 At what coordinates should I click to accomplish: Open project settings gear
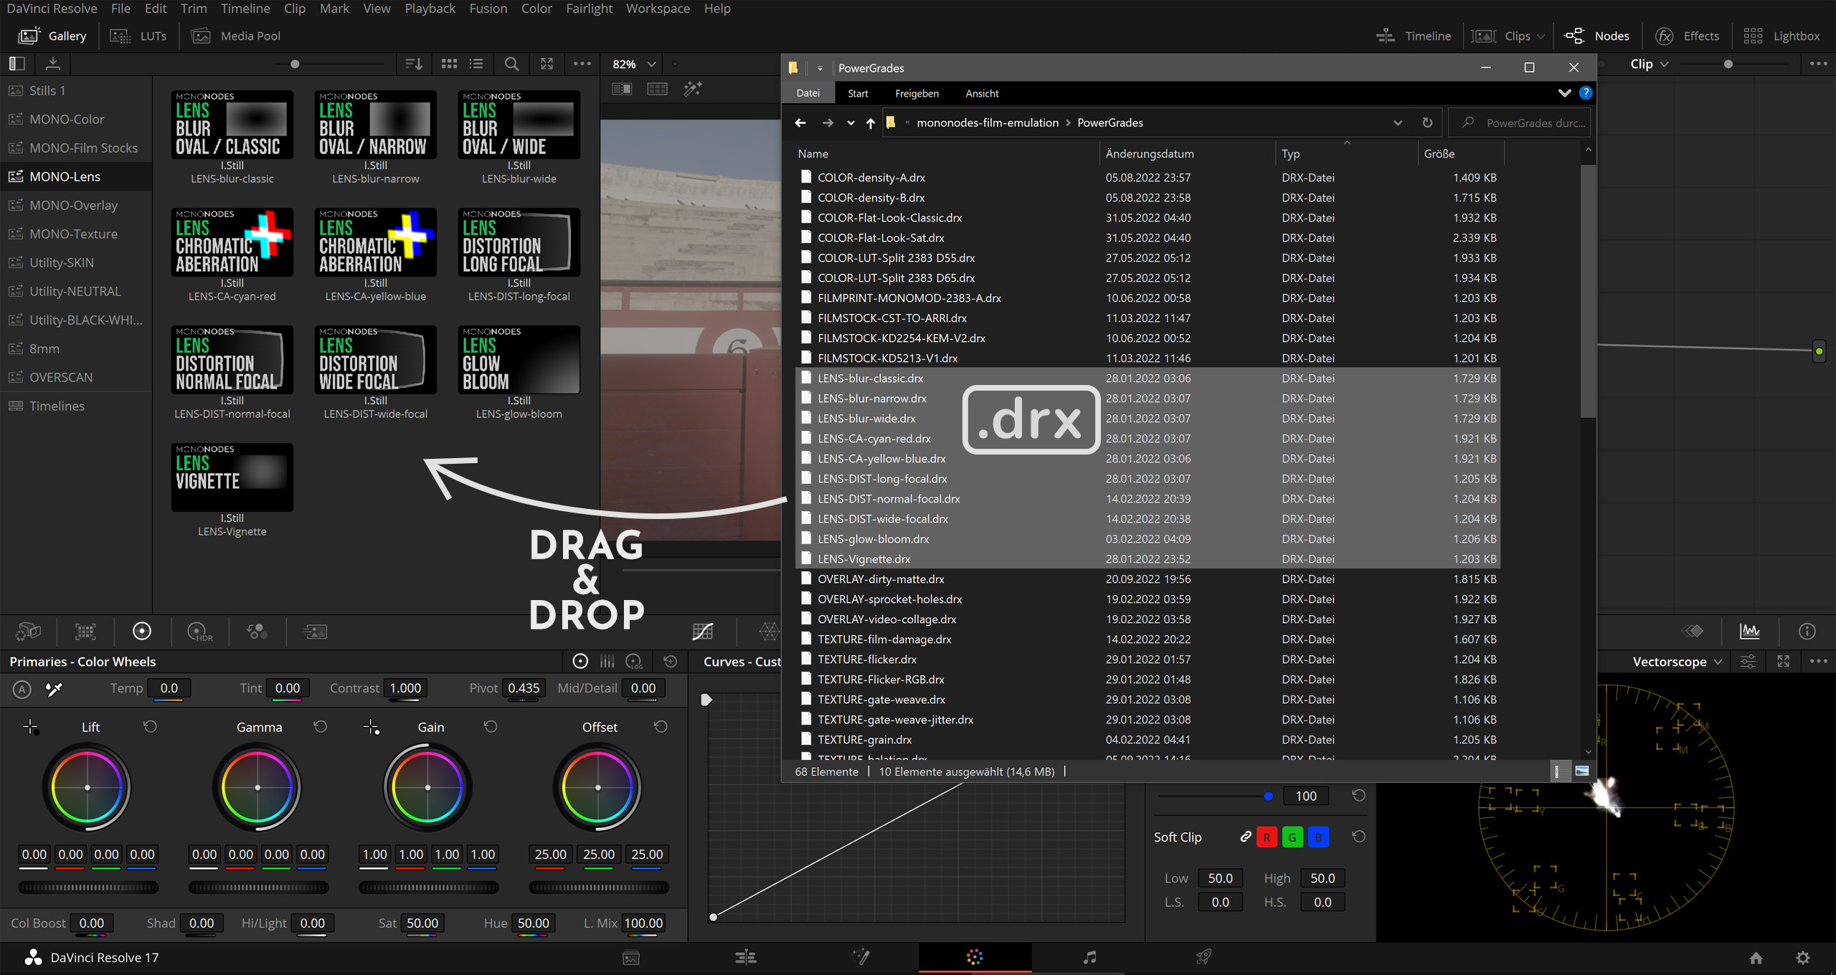pyautogui.click(x=1803, y=958)
